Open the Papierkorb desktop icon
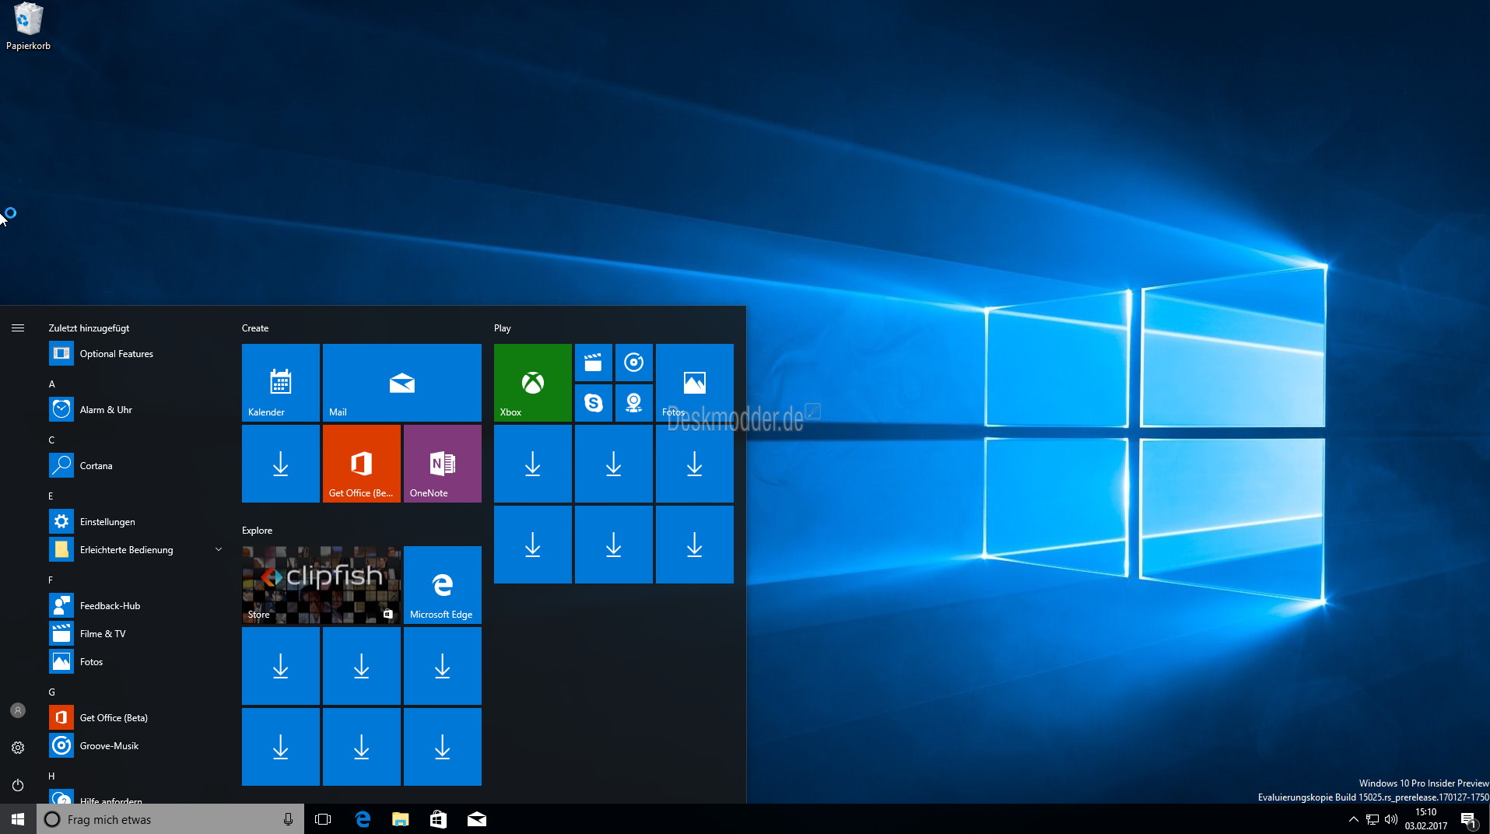The height and width of the screenshot is (834, 1490). 28,27
